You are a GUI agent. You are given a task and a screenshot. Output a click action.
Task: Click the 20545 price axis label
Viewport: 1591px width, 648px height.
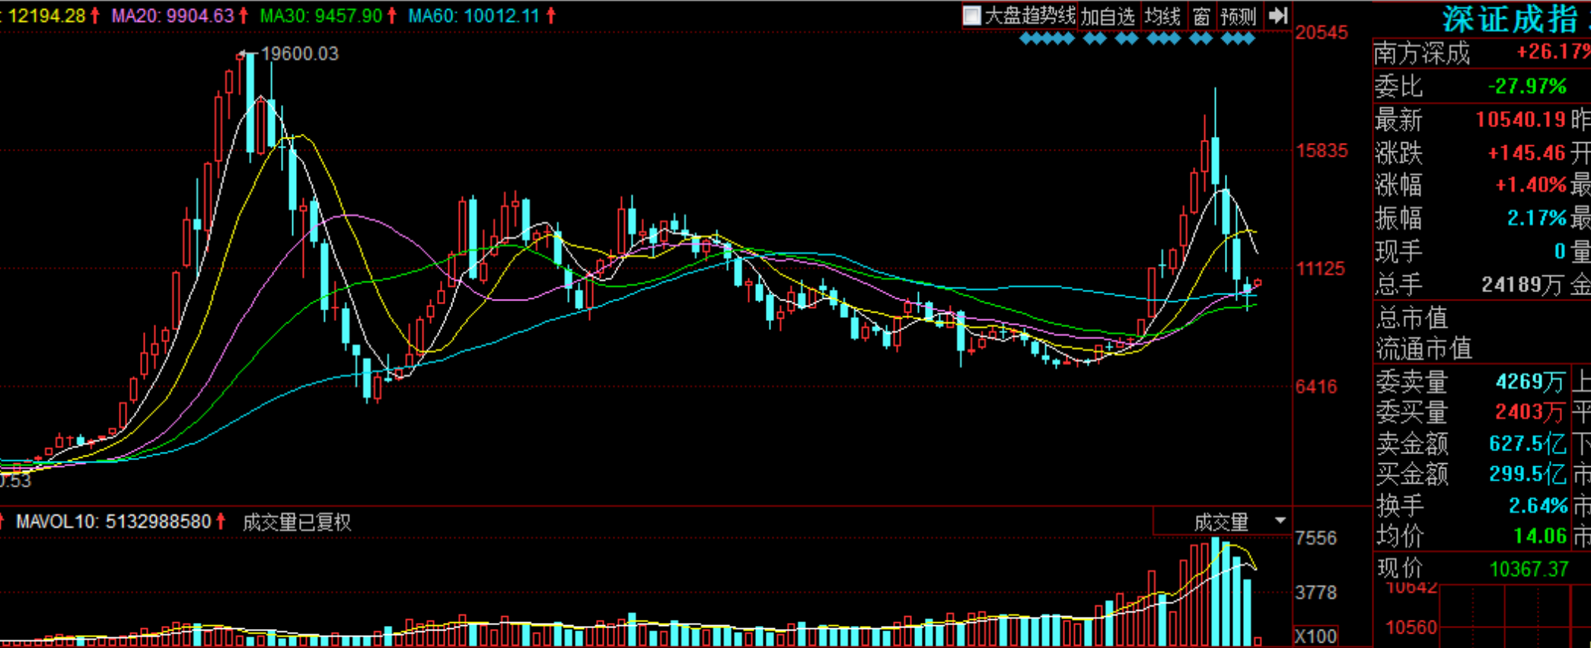1322,33
